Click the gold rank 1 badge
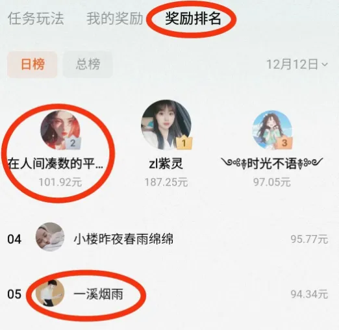 click(184, 143)
